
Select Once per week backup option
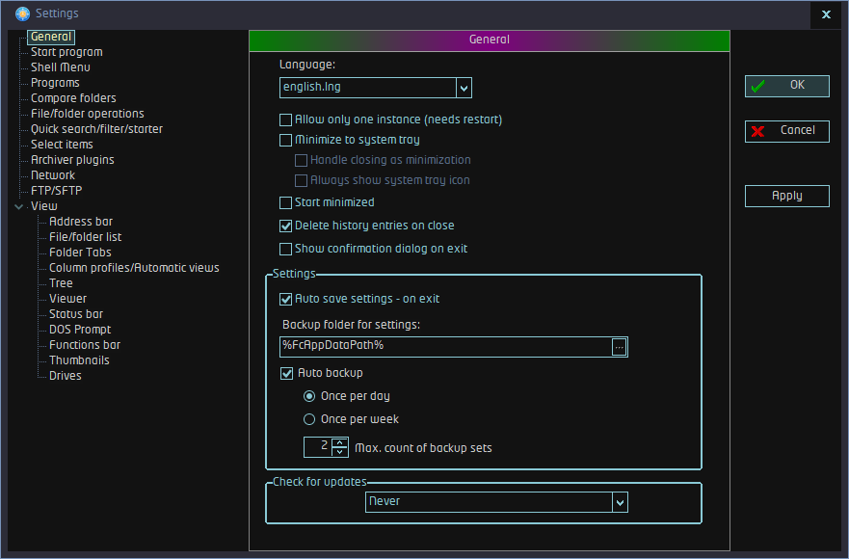pyautogui.click(x=309, y=419)
